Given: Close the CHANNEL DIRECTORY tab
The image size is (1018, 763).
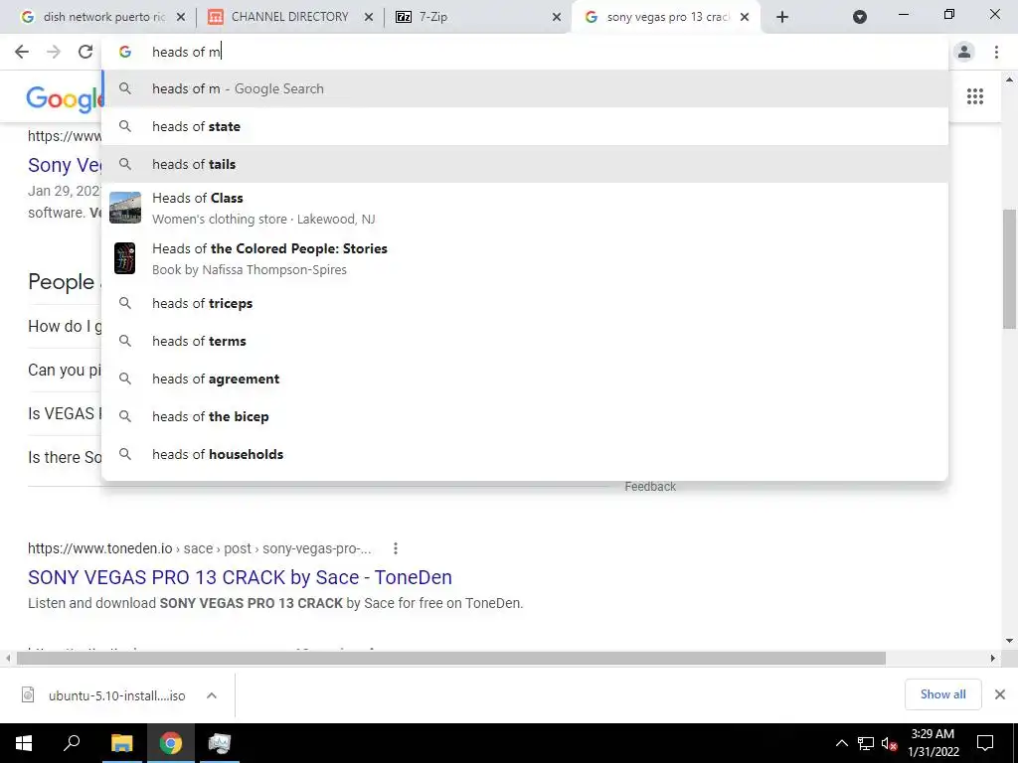Looking at the screenshot, I should 368,17.
